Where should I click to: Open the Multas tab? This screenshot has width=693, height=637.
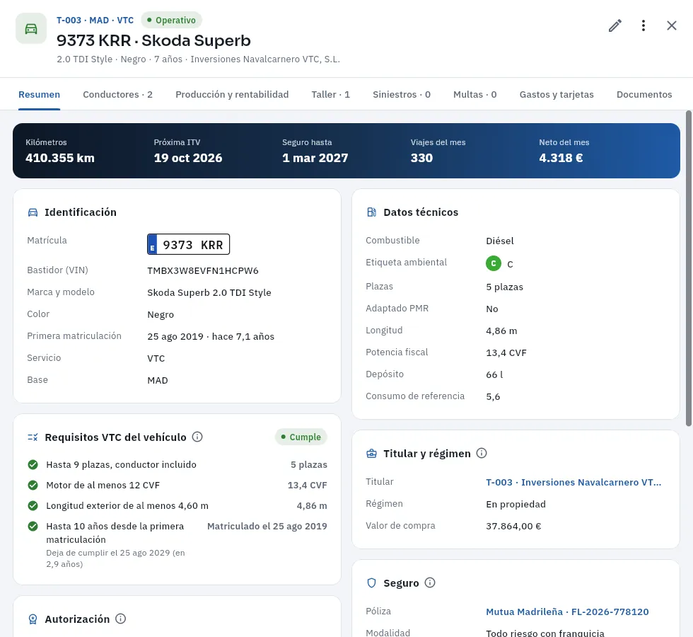tap(475, 94)
